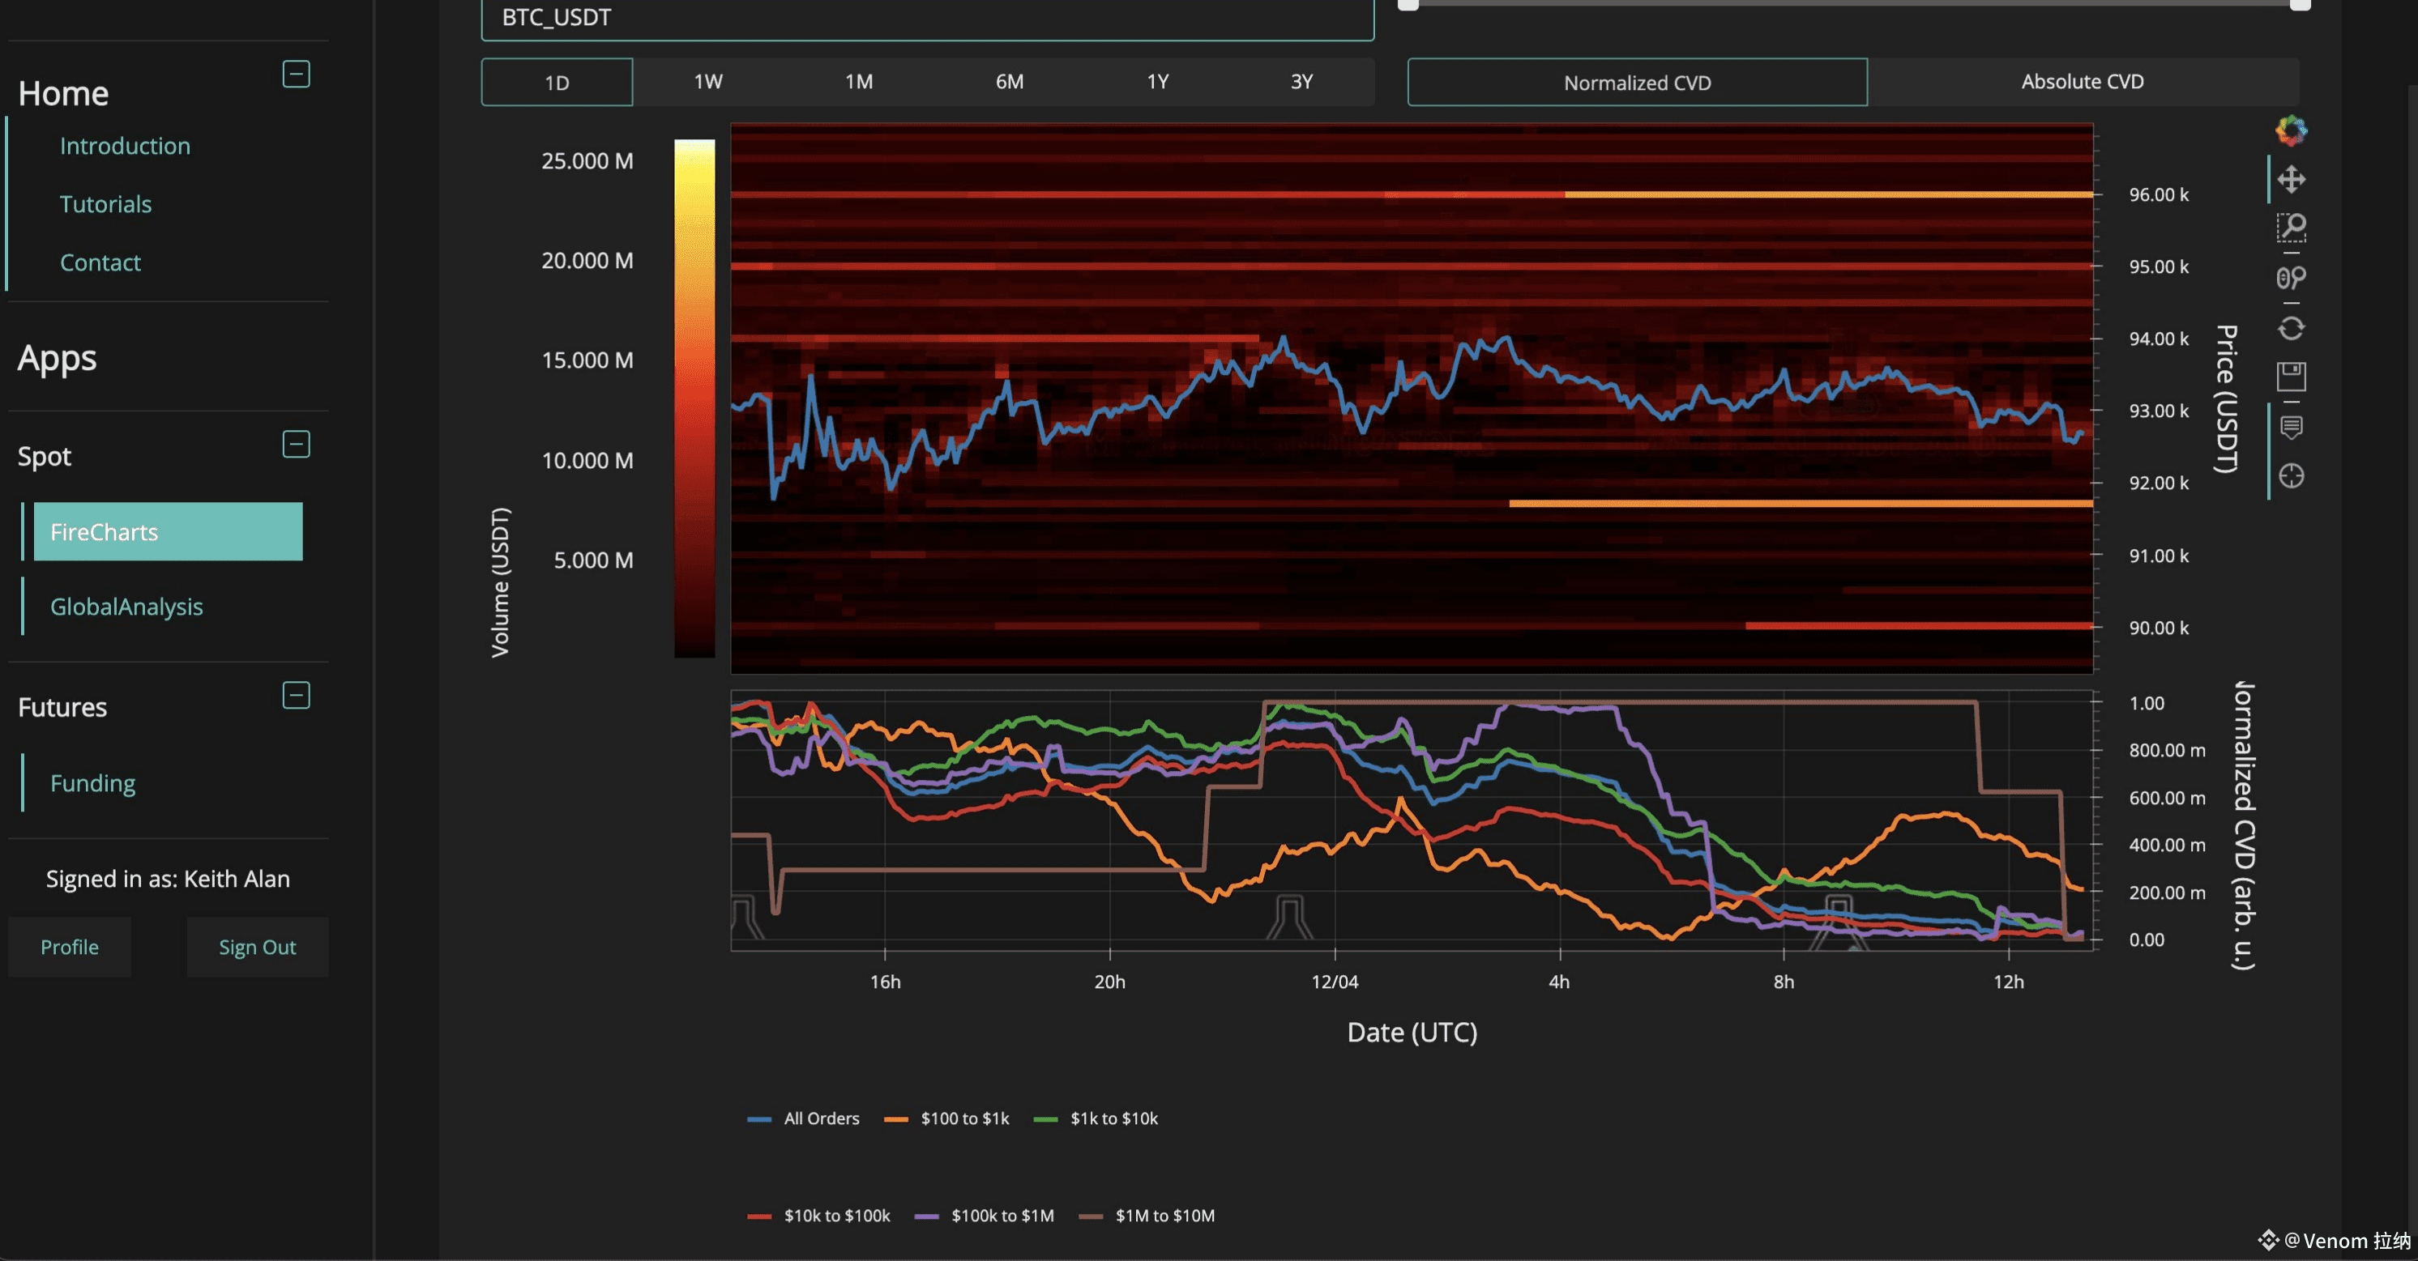Switch to Absolute CVD mode
The image size is (2418, 1261).
click(2081, 82)
